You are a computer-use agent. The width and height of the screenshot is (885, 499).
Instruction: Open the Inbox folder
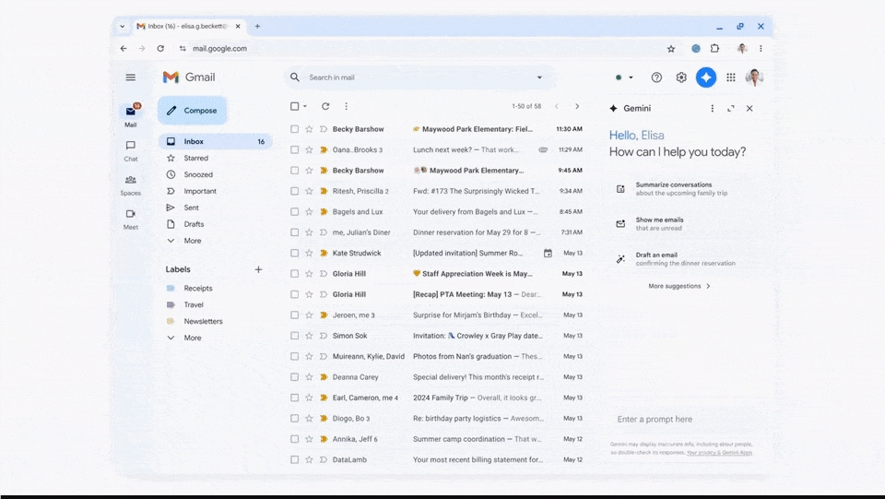point(215,142)
